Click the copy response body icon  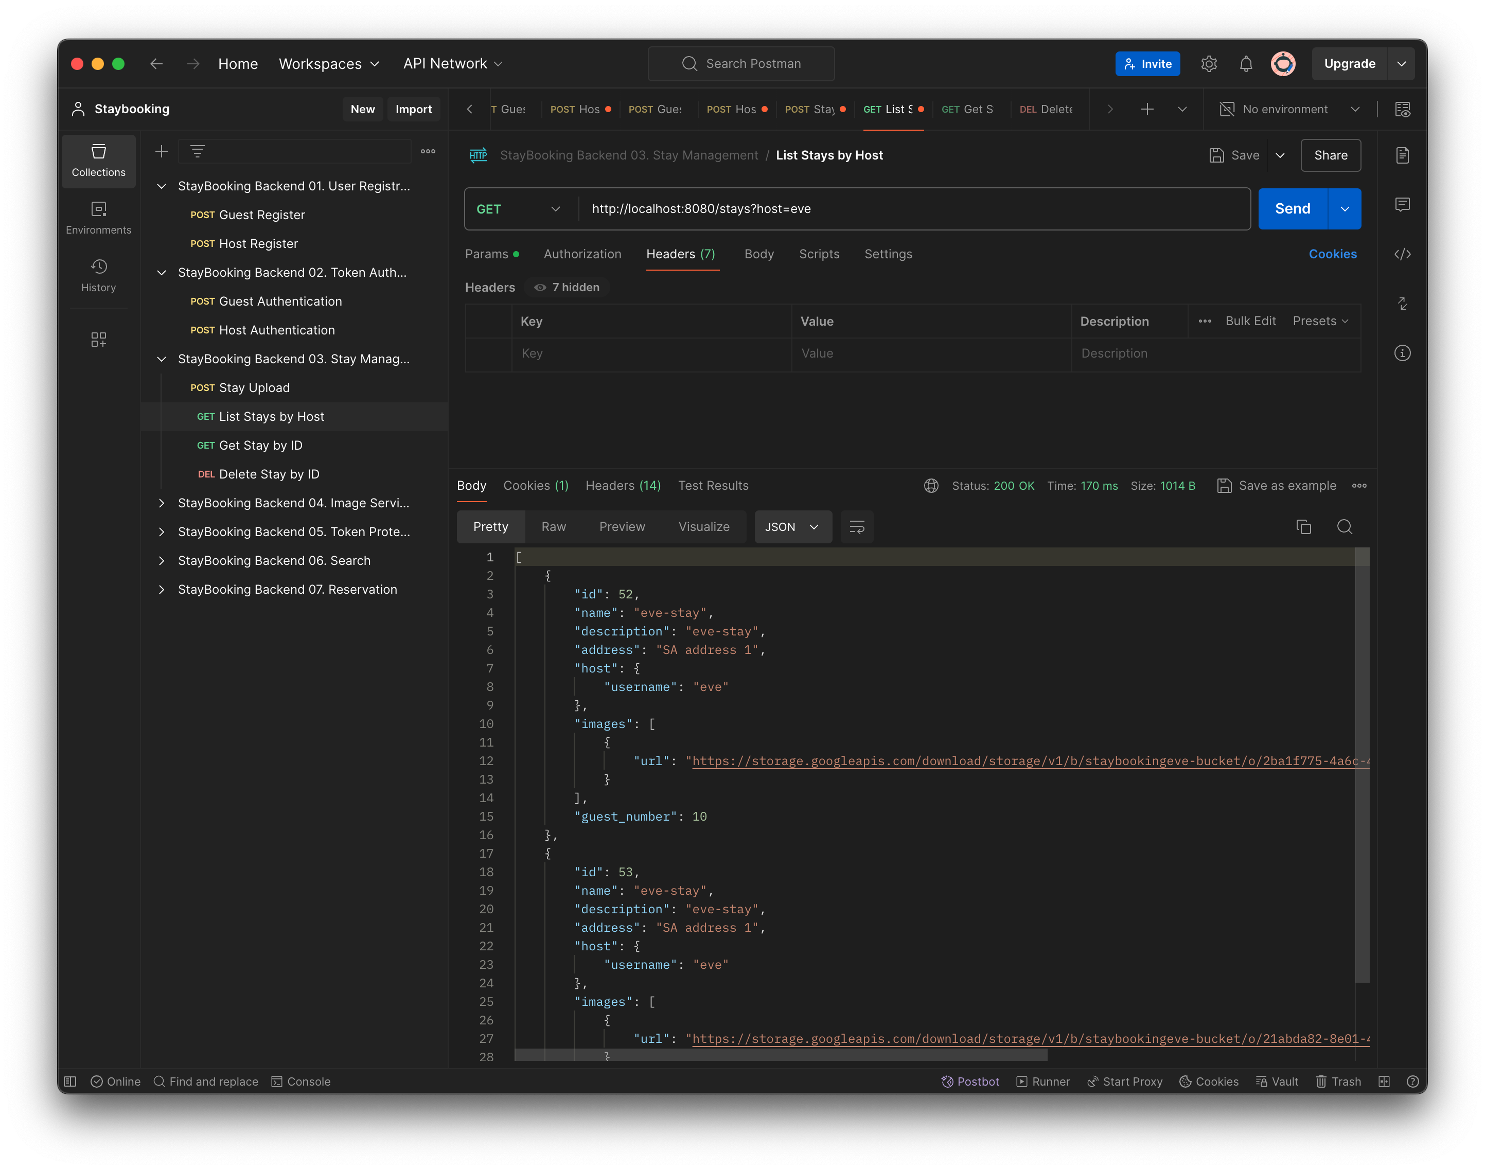coord(1304,526)
